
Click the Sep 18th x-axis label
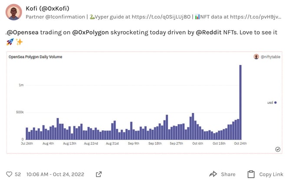click(155, 144)
